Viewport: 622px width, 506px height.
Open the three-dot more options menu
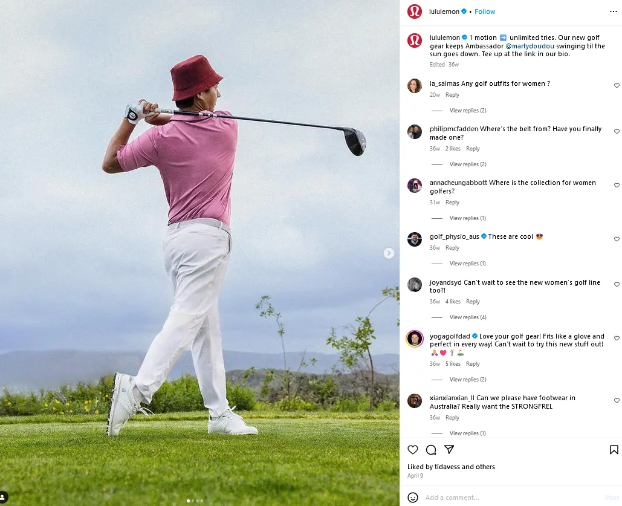[614, 11]
